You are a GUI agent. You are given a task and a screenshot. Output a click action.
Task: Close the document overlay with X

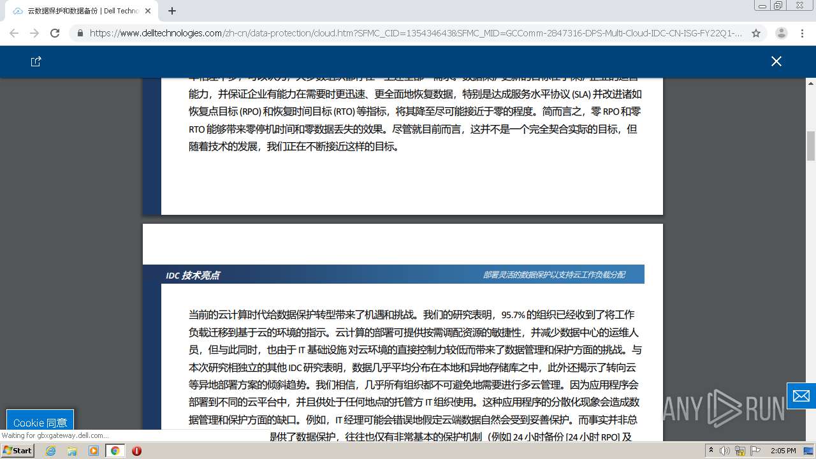point(776,61)
